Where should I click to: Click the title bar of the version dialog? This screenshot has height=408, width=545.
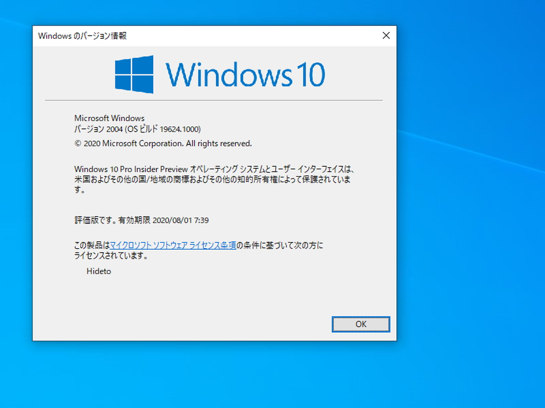click(x=213, y=36)
